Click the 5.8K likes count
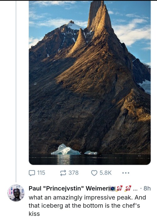 coord(106,173)
